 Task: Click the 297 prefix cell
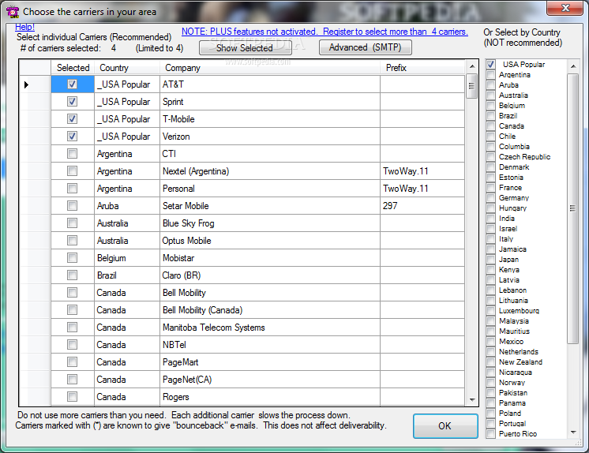tap(422, 205)
